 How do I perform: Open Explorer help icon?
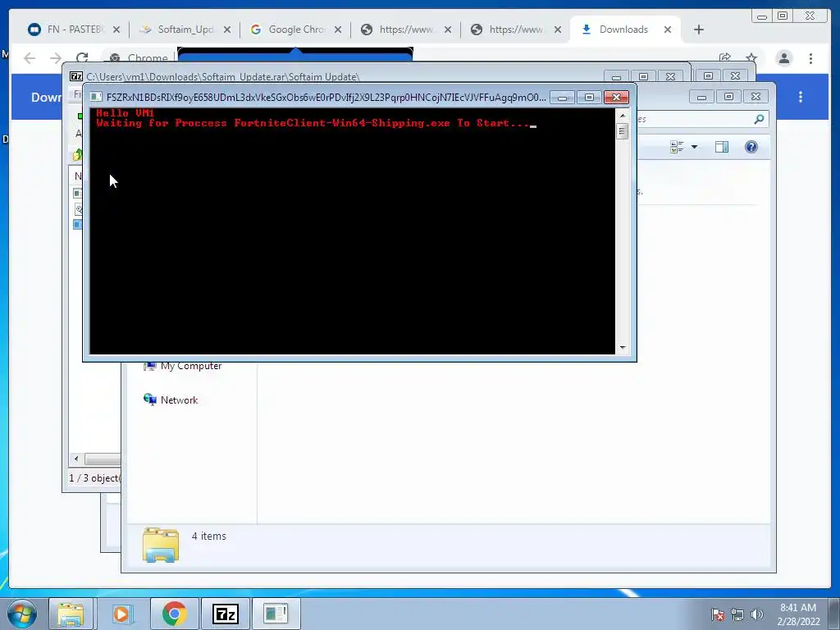(x=751, y=147)
